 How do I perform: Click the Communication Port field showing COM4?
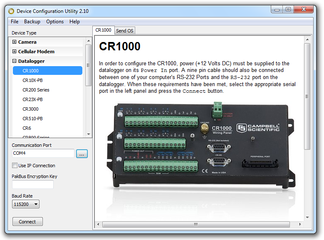[x=43, y=153]
